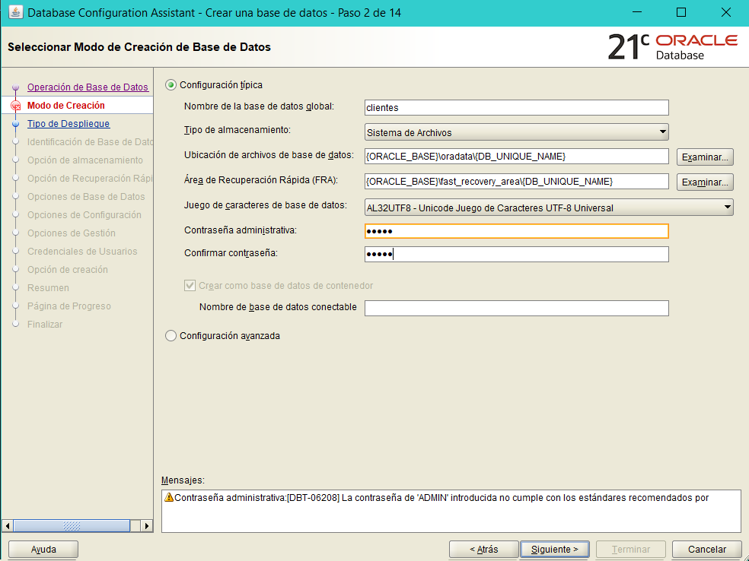Go to Tipo de Despliegue step
Screen dimensions: 749x561
pos(69,124)
